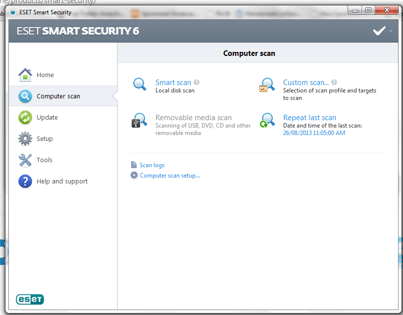Click the Custom scan magnifier icon
Screen dimensions: 403x315
(267, 85)
